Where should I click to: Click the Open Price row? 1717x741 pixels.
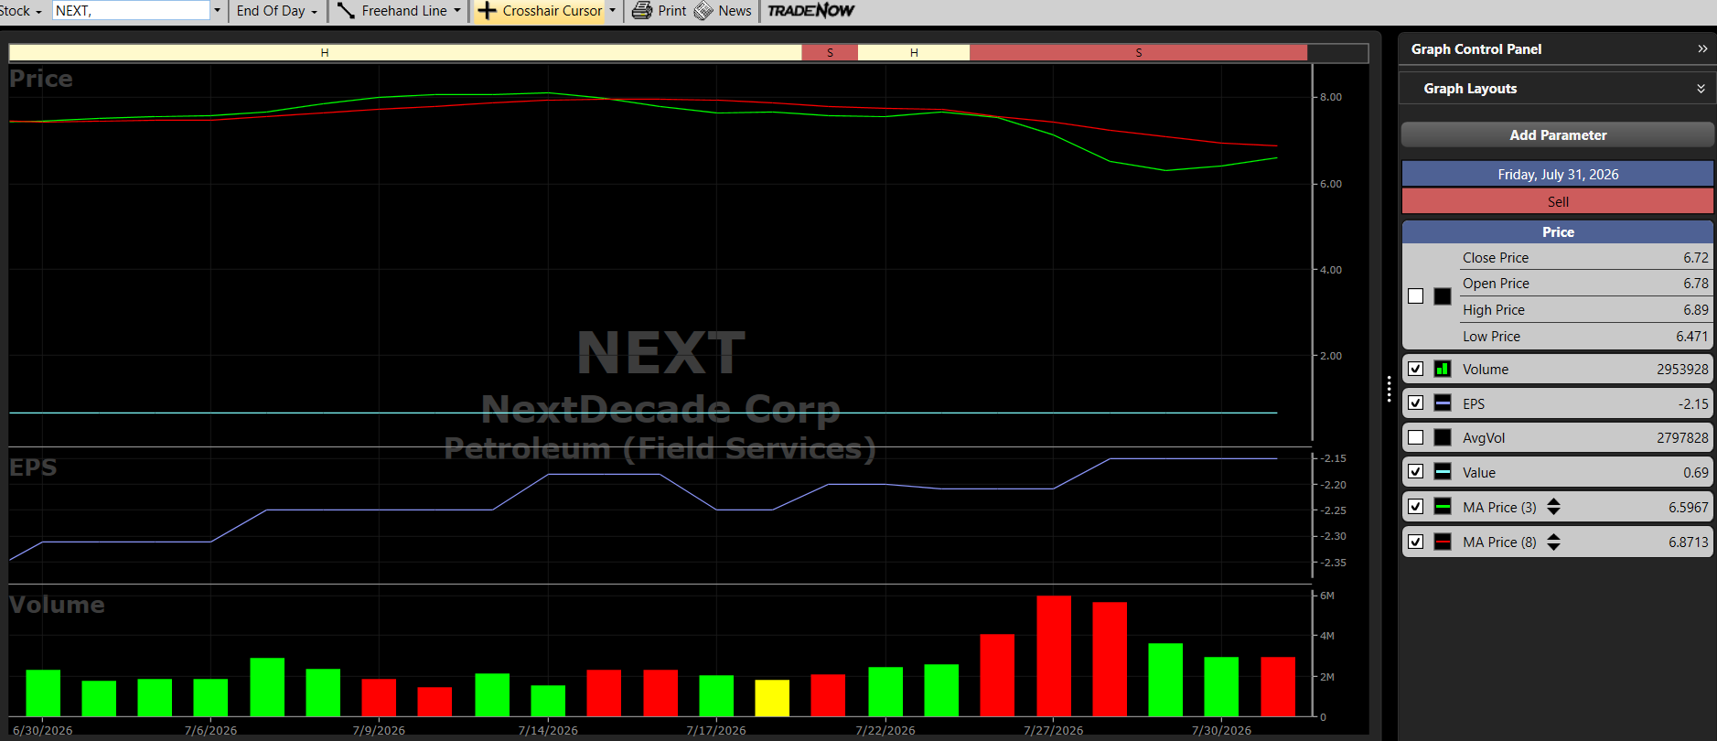pos(1584,284)
